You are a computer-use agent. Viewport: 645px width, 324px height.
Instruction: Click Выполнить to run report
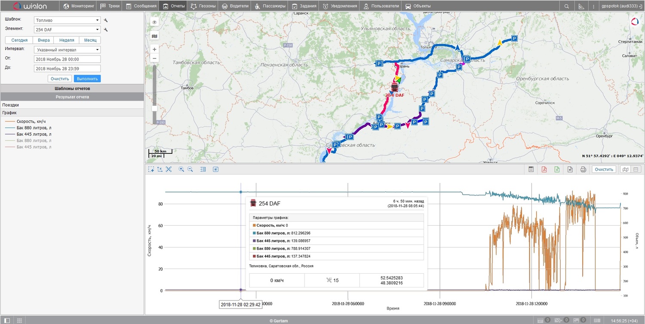coord(87,79)
